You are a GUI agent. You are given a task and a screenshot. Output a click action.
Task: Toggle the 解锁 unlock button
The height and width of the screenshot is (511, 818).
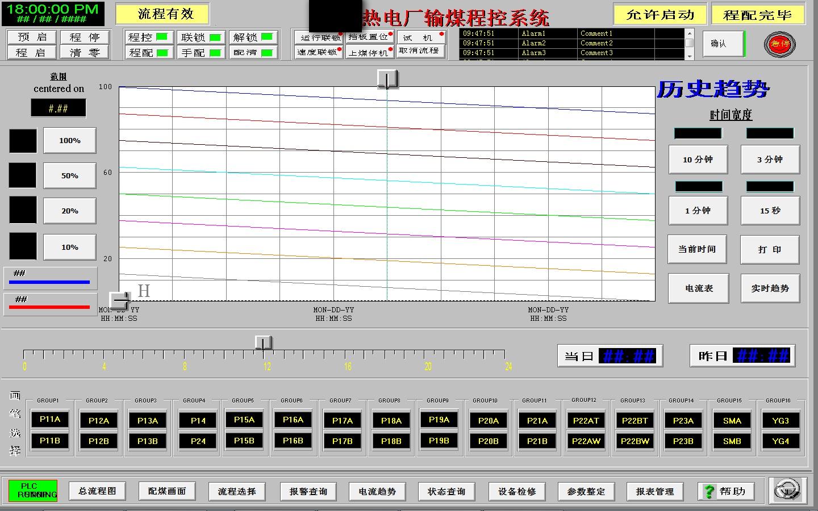pyautogui.click(x=253, y=37)
